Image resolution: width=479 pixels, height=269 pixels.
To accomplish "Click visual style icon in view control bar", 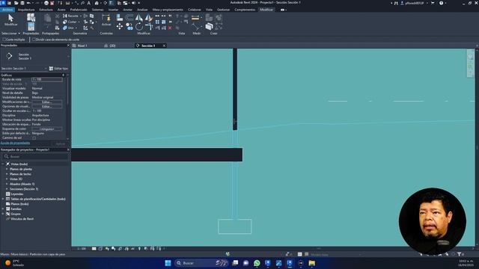I will point(100,249).
